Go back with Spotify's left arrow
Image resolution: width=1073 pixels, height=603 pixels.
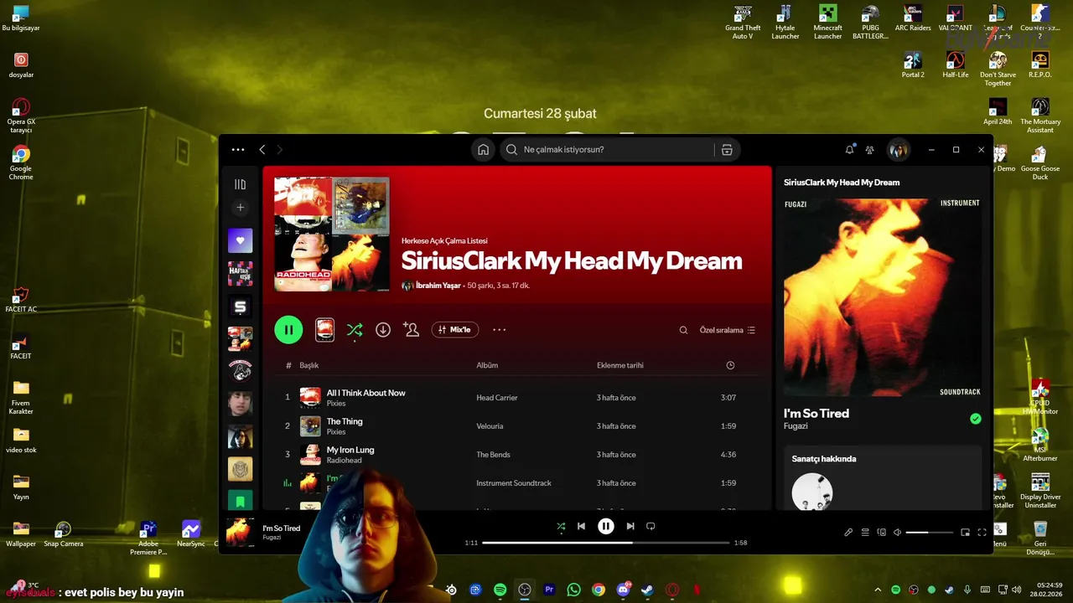(x=262, y=150)
